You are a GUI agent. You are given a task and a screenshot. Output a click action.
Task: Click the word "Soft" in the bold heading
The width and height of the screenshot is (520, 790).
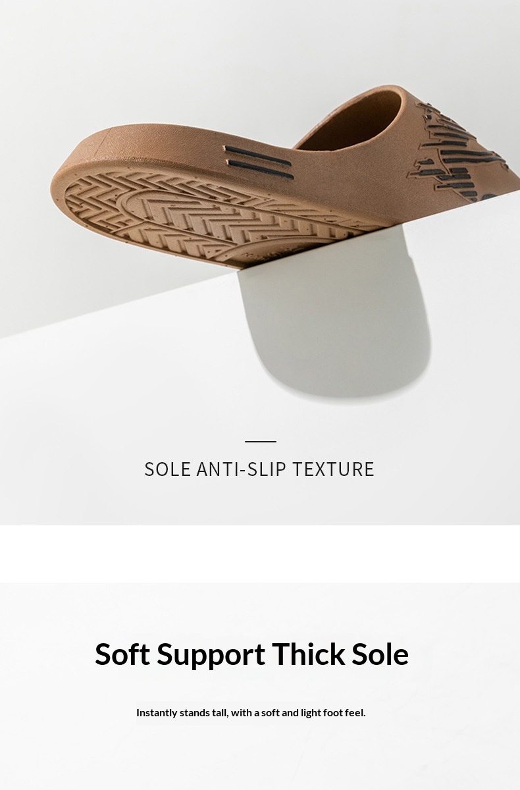point(122,654)
